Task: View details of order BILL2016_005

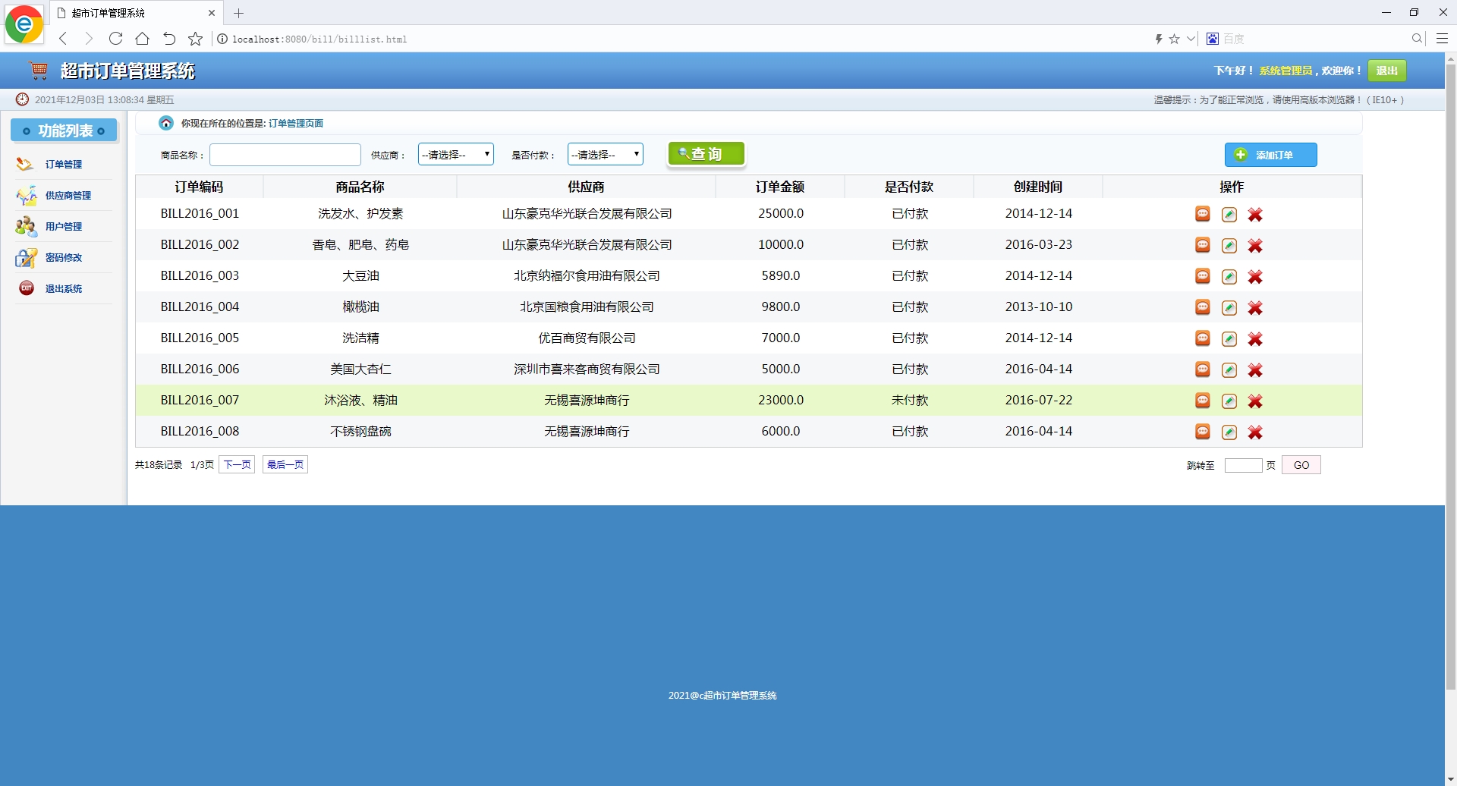Action: click(1202, 338)
